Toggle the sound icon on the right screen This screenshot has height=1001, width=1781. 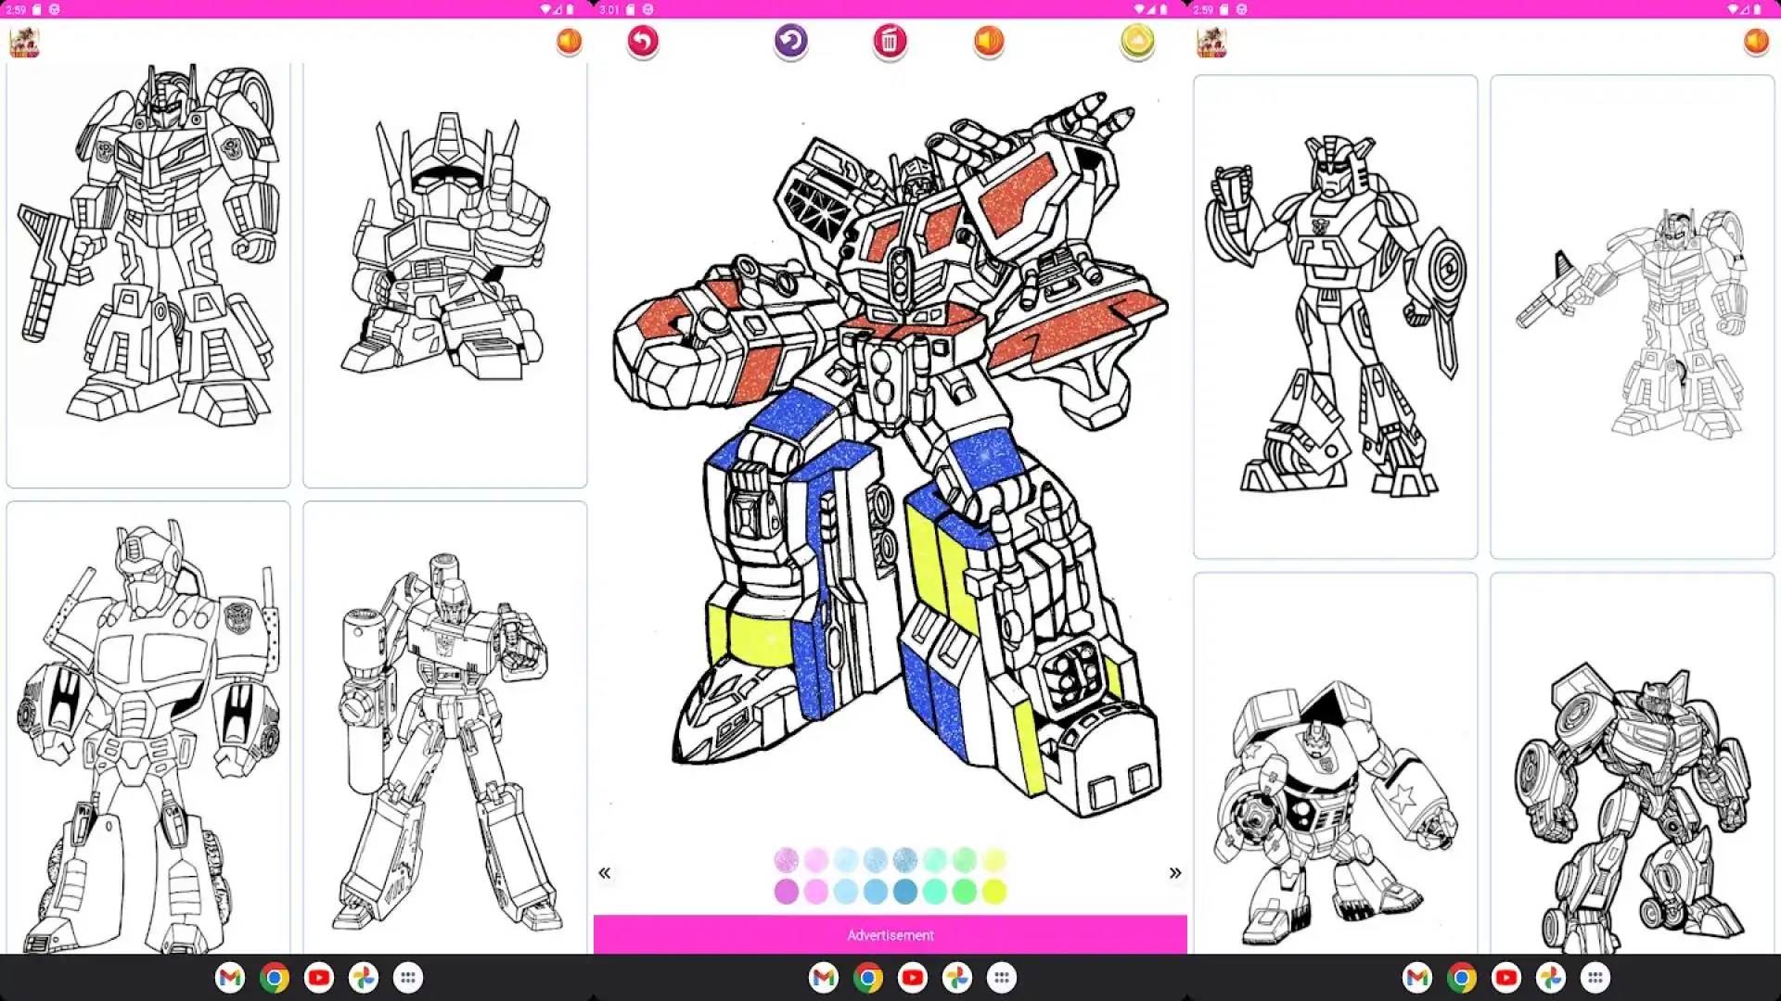[1756, 42]
